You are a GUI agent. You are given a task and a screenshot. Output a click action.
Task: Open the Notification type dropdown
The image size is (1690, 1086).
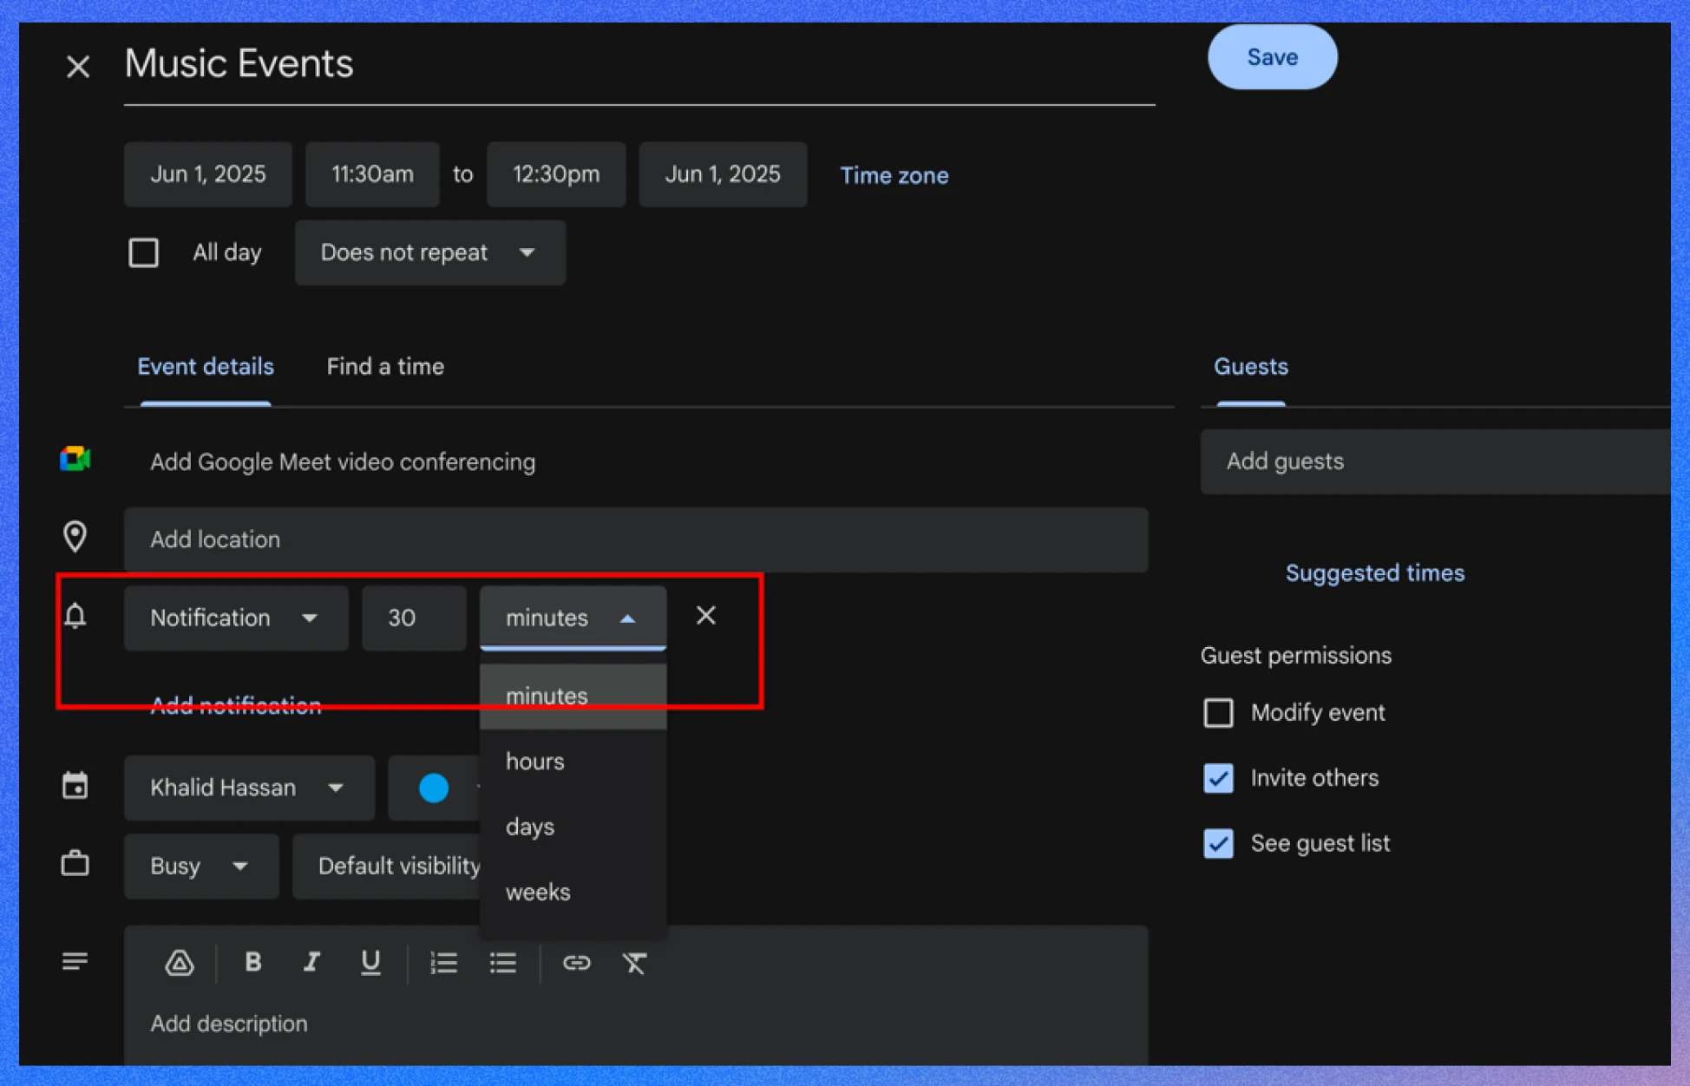236,618
